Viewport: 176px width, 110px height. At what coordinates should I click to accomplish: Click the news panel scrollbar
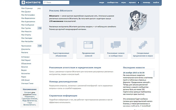(154, 74)
